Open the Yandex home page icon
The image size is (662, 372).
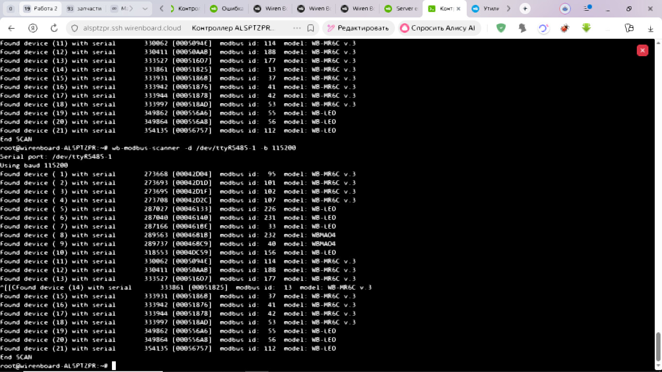[x=33, y=28]
